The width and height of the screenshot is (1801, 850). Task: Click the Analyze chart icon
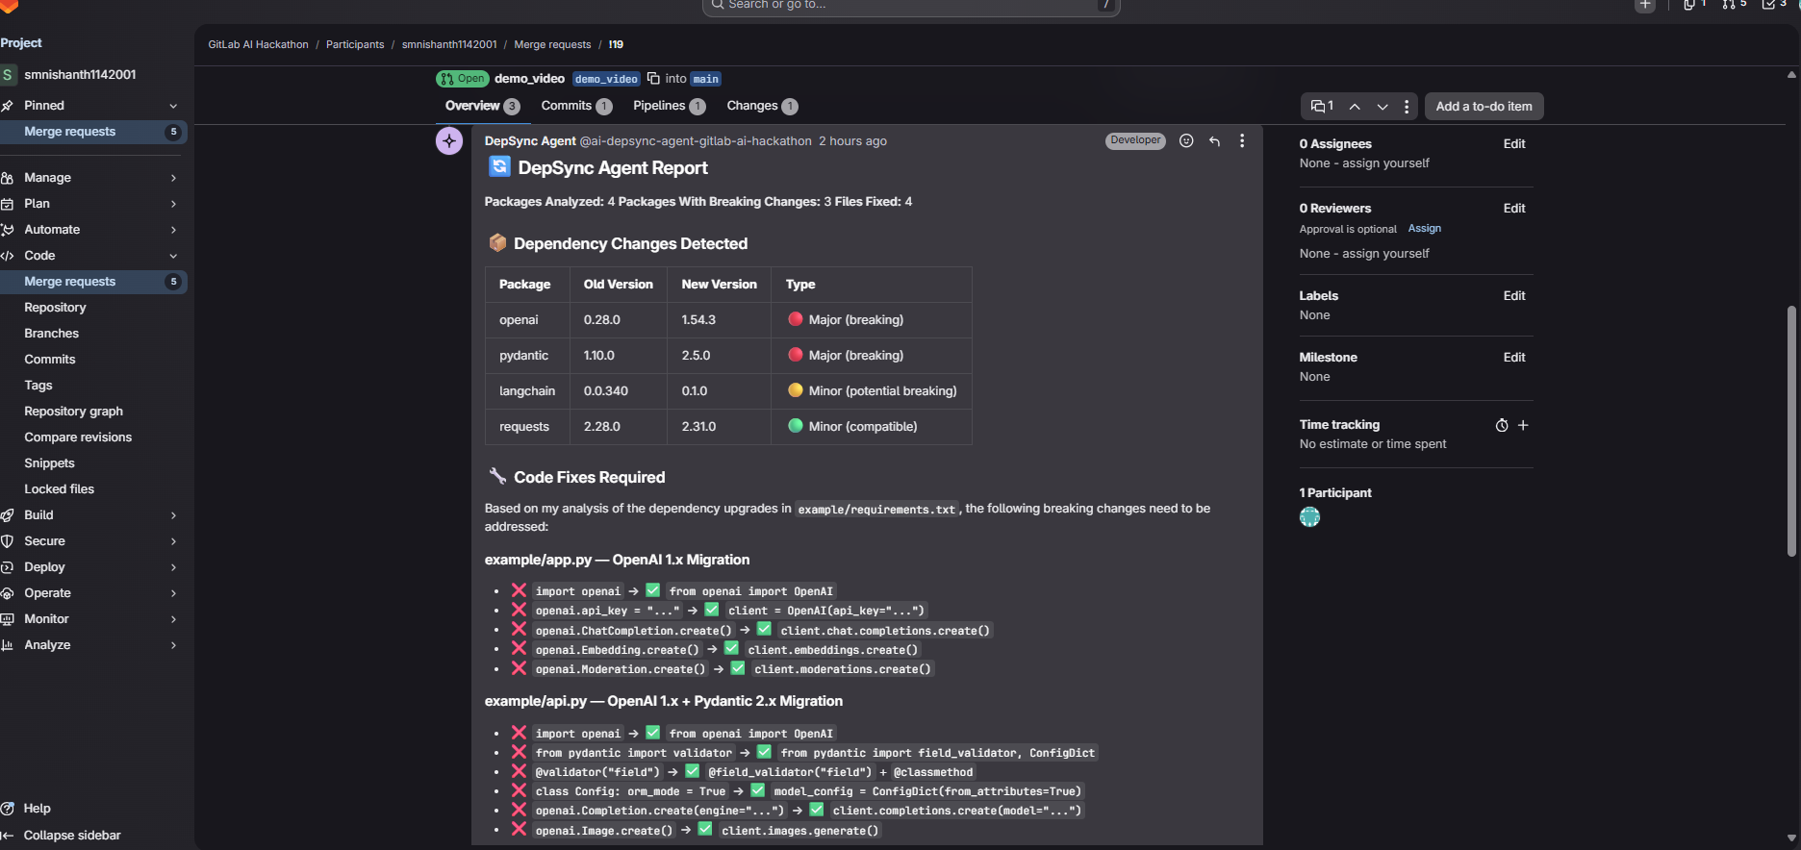coord(7,645)
